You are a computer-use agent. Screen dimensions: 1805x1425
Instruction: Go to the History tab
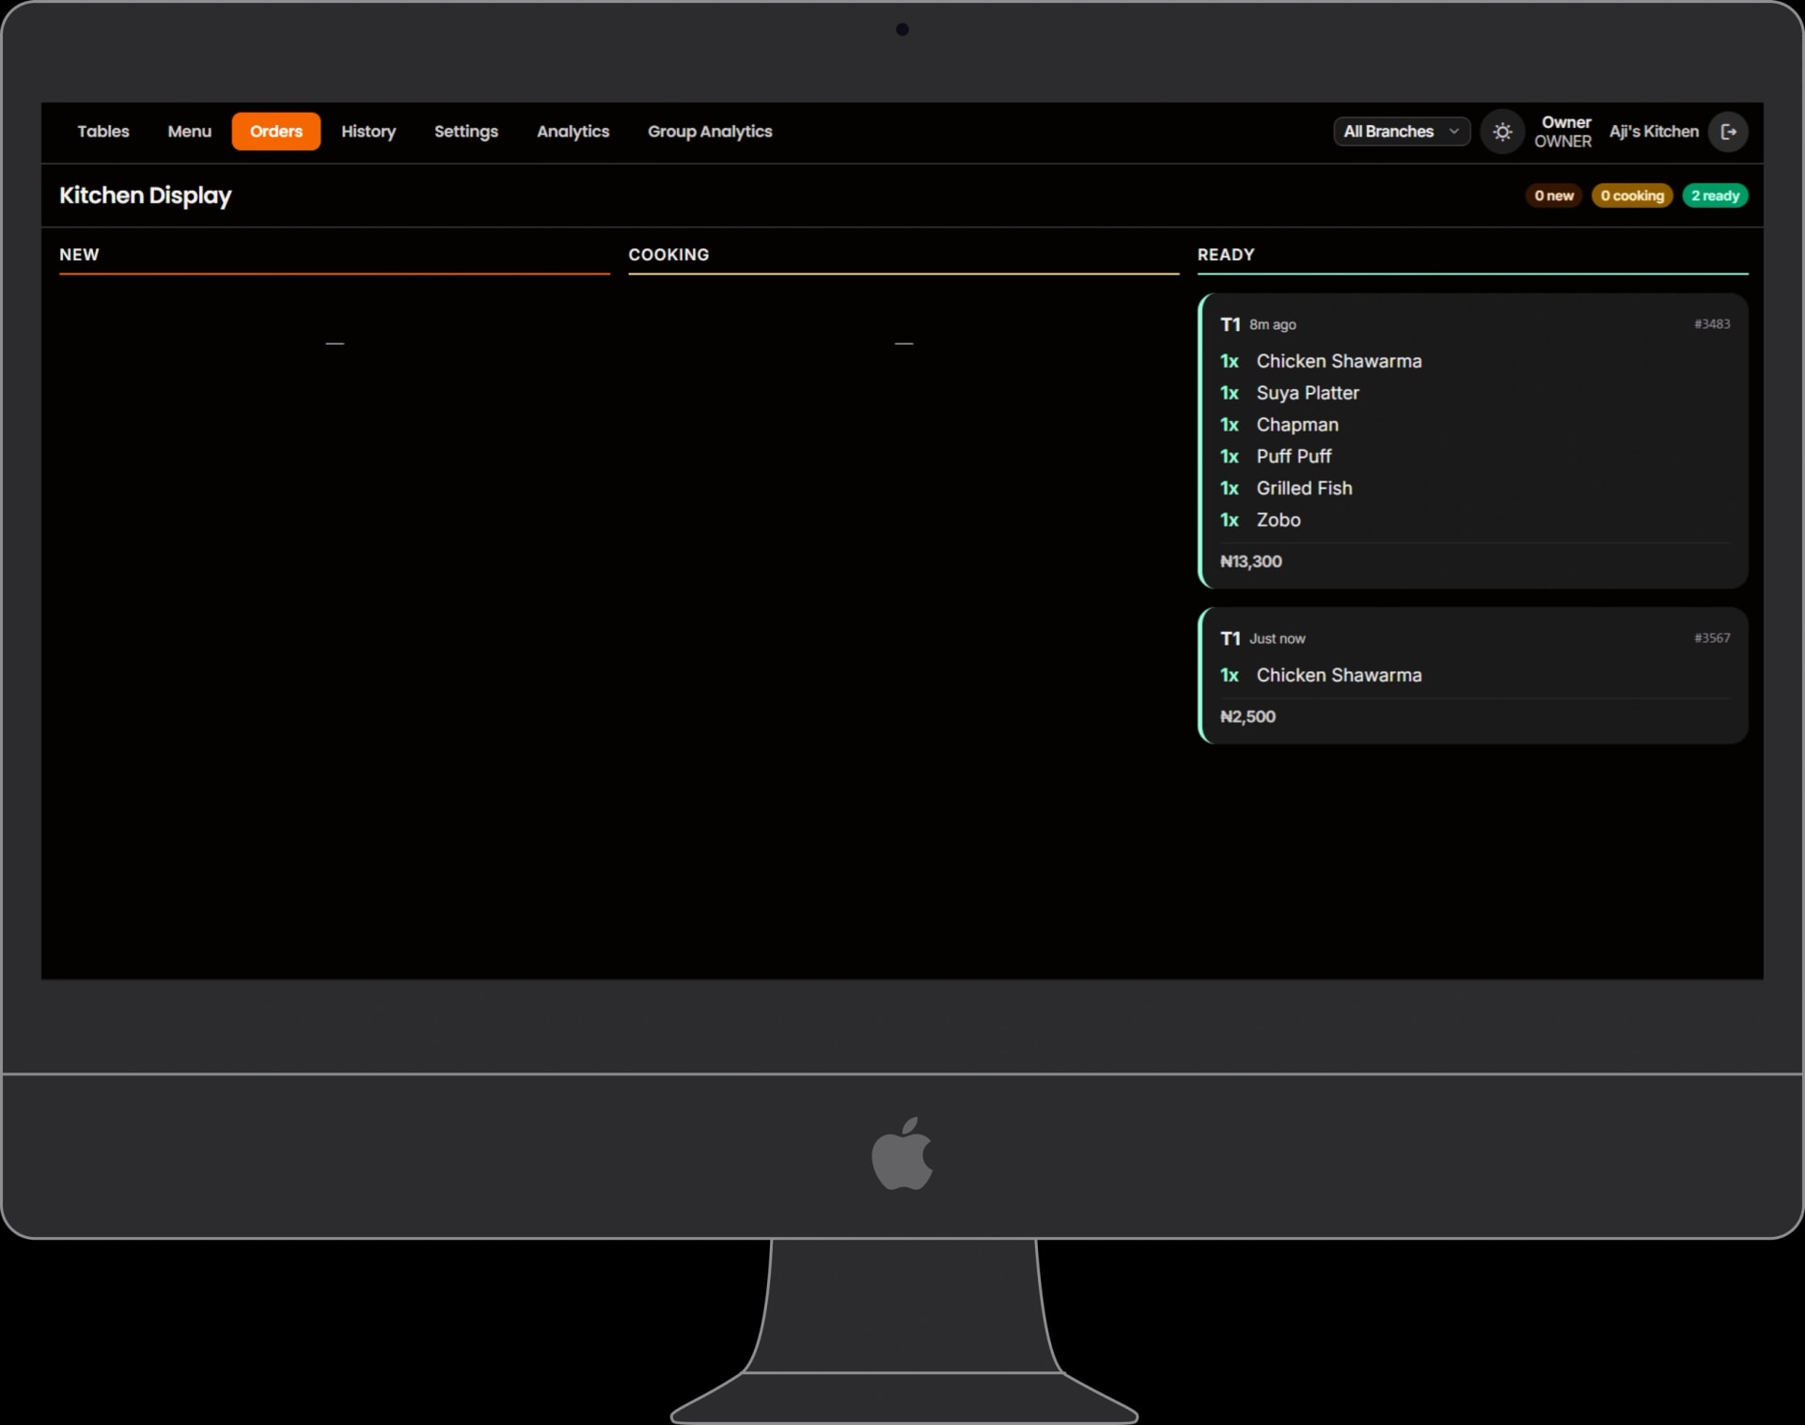coord(369,132)
